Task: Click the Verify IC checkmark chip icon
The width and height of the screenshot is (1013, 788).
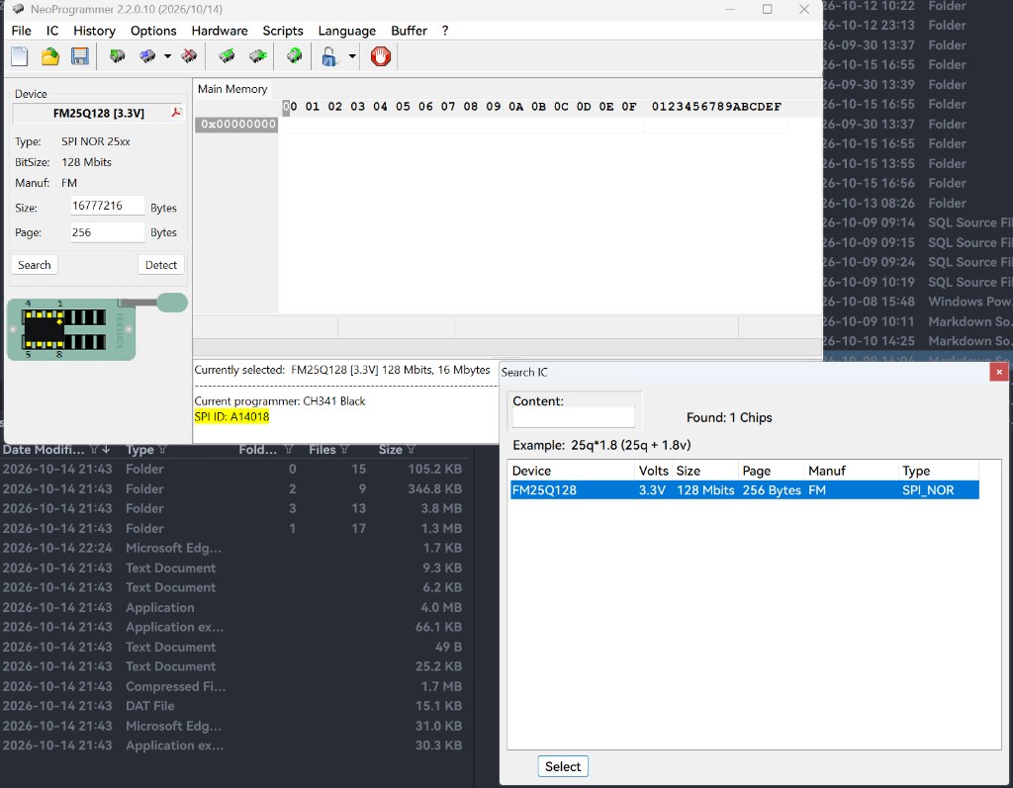Action: pyautogui.click(x=227, y=56)
